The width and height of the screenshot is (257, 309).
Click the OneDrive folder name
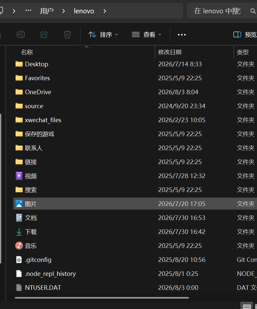pos(38,92)
